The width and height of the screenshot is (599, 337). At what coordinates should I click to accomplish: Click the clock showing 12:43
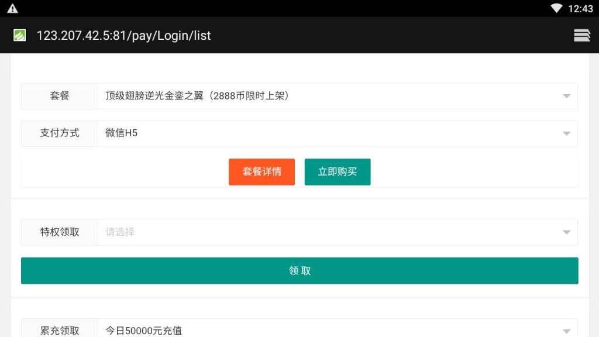583,8
